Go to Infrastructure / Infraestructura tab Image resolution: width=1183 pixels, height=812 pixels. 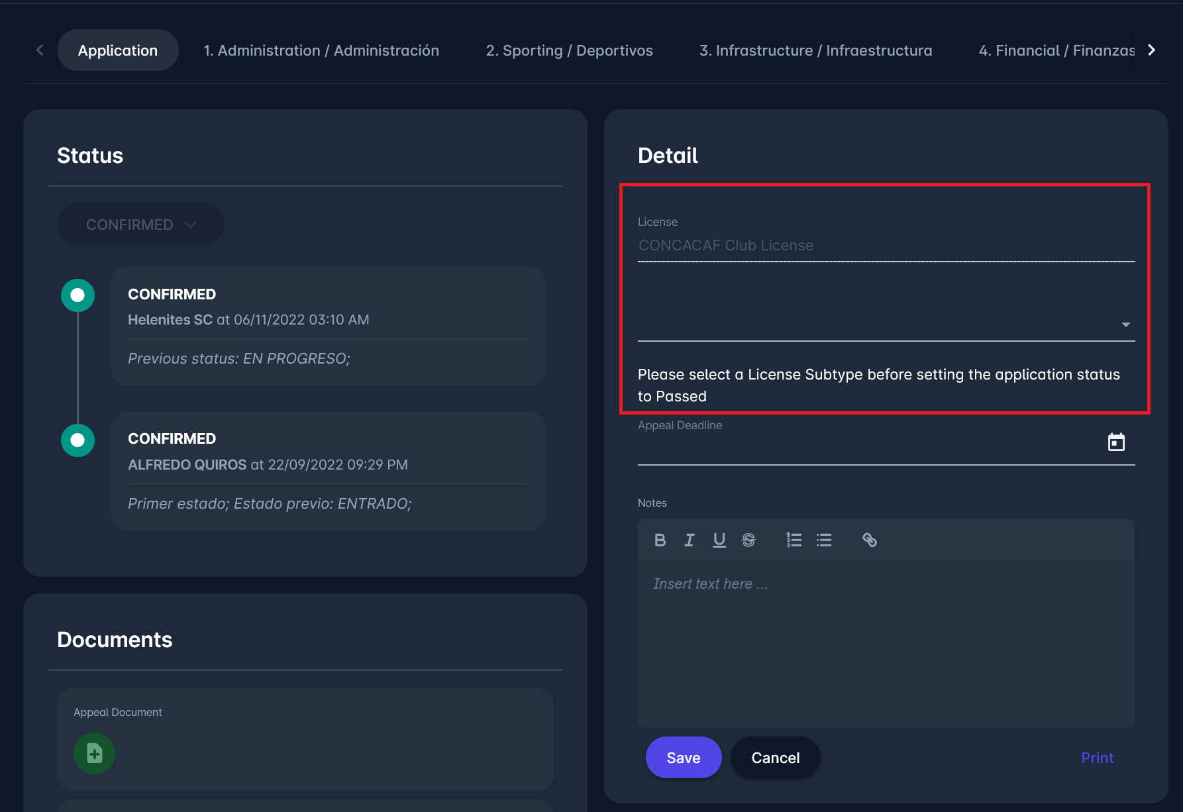(815, 50)
